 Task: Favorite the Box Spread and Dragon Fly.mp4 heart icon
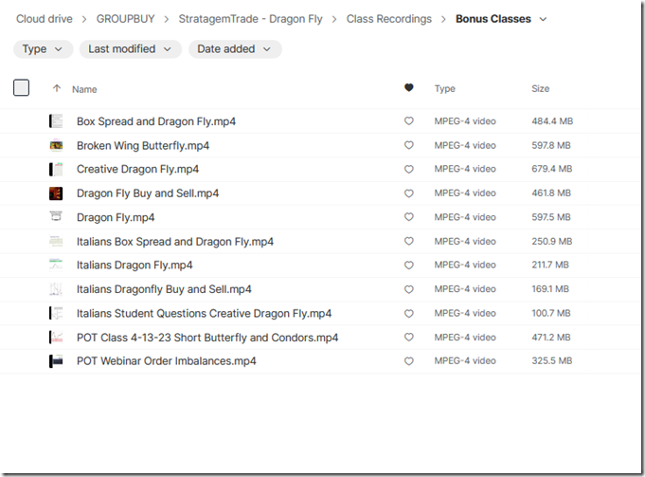(408, 121)
